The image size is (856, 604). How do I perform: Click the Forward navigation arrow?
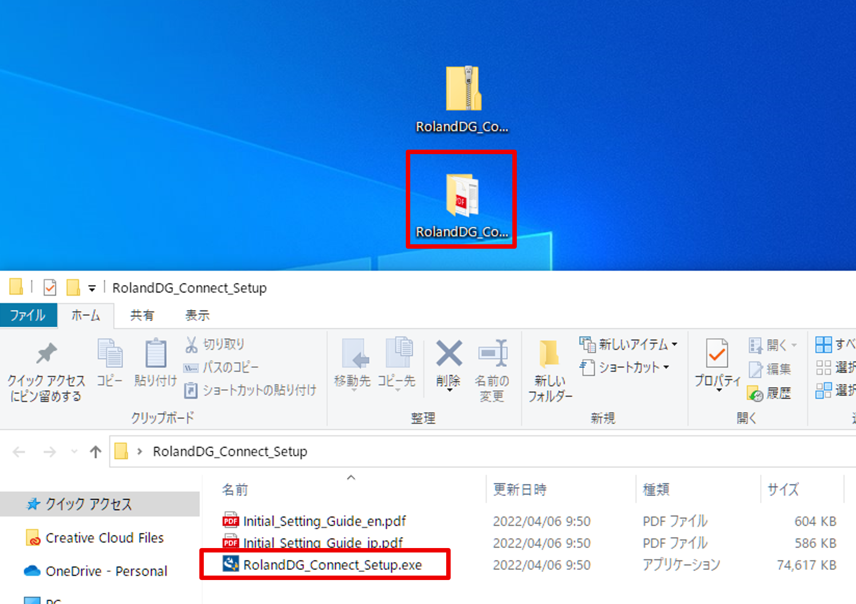[x=50, y=452]
